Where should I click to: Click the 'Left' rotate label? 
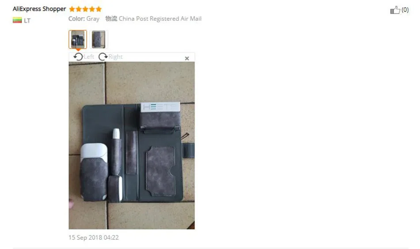pos(89,57)
